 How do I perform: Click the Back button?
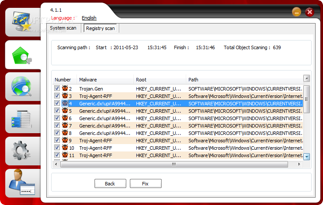(x=110, y=183)
